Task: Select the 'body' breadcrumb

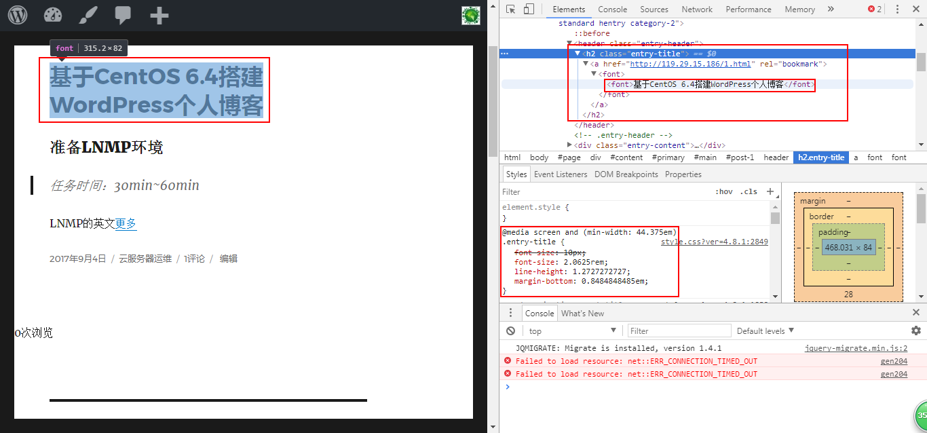Action: click(540, 157)
